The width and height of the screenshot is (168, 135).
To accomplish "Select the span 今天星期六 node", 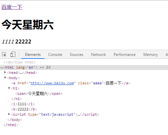I will tap(39, 93).
